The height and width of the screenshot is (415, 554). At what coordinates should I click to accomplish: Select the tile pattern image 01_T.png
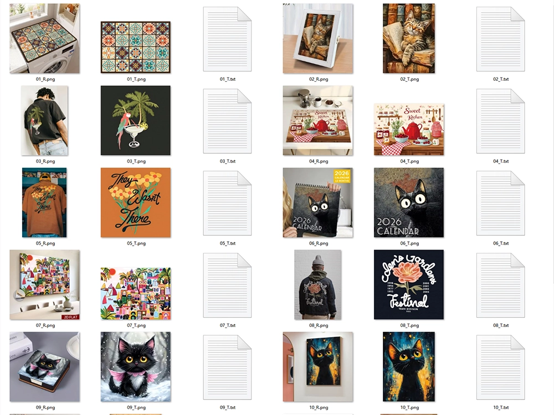point(136,47)
